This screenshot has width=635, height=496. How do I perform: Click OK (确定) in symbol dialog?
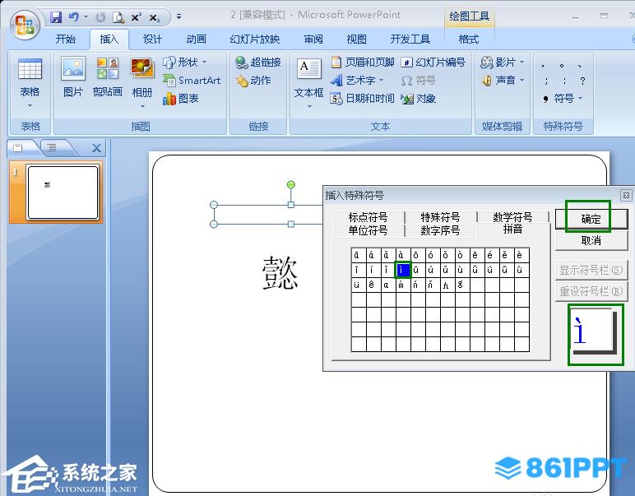coord(591,219)
